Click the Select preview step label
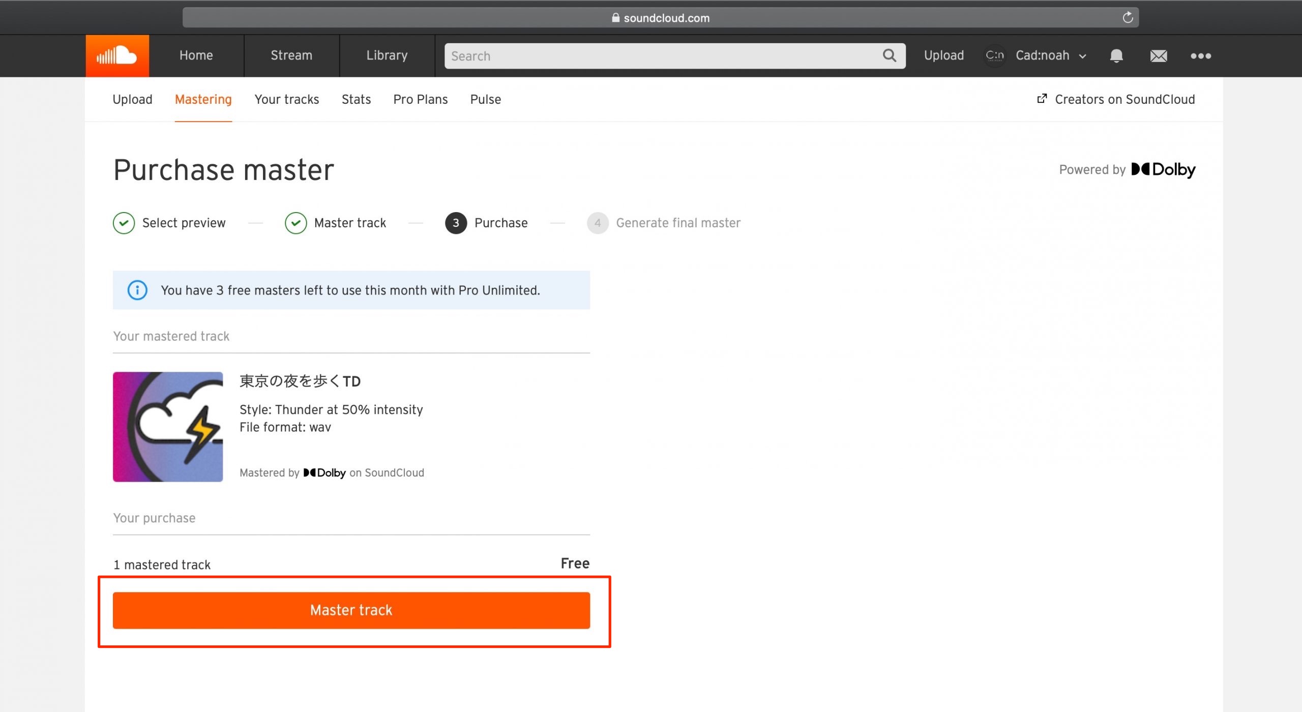The height and width of the screenshot is (712, 1302). 184,223
